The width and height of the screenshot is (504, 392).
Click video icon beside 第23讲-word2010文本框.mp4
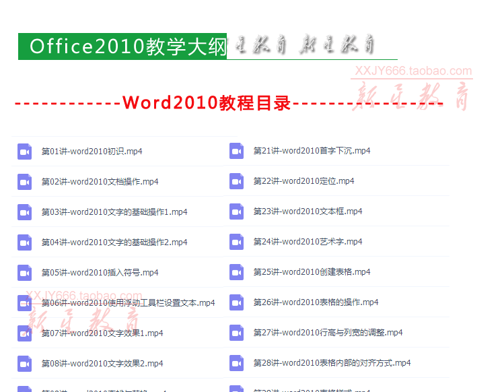pos(237,211)
